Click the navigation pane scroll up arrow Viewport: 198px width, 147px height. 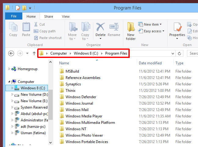51,62
